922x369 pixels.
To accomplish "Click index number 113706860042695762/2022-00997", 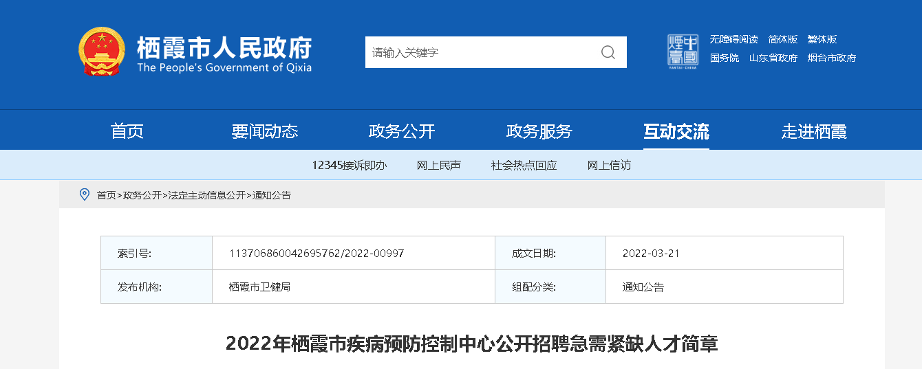I will (x=317, y=254).
